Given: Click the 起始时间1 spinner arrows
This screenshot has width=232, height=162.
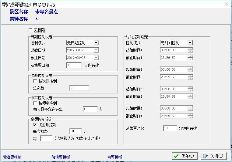Looking at the screenshot, I should coord(190,50).
